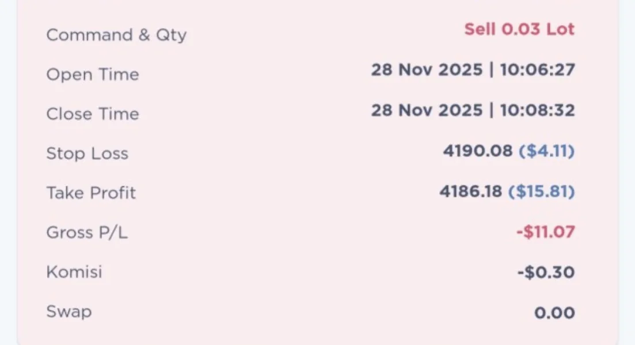
Task: Select the Sell 0.03 Lot value
Action: point(519,29)
